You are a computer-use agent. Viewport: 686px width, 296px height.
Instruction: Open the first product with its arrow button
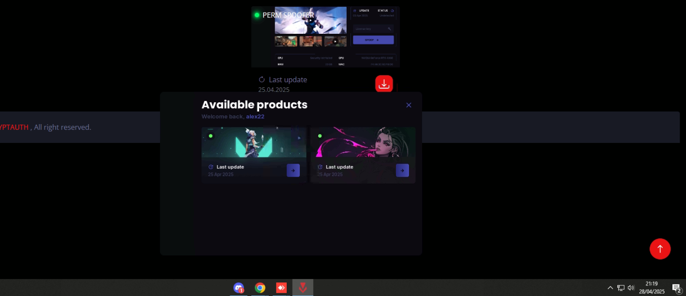click(293, 170)
